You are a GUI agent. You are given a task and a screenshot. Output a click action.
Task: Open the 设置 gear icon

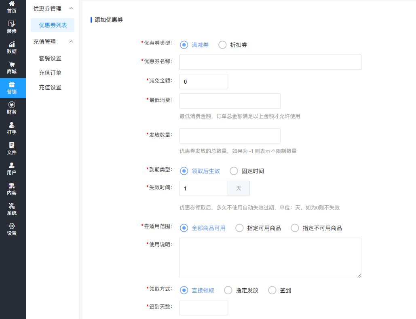coord(12,226)
